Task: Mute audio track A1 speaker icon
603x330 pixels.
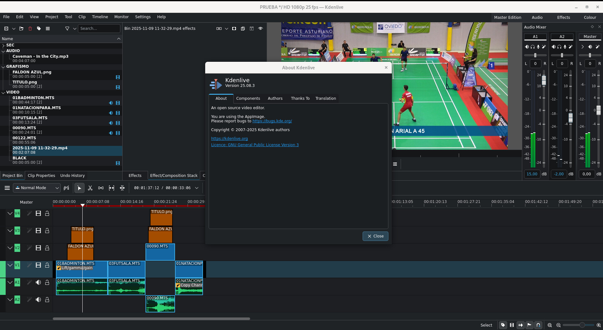Action: [38, 282]
